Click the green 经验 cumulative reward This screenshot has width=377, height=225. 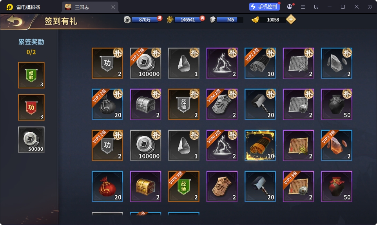point(31,75)
